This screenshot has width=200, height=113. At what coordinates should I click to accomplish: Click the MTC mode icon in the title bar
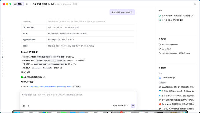click(15, 4)
